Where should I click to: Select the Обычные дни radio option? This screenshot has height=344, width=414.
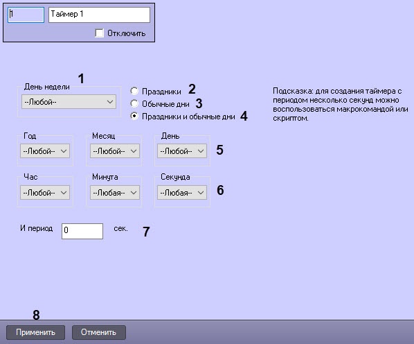click(x=134, y=103)
